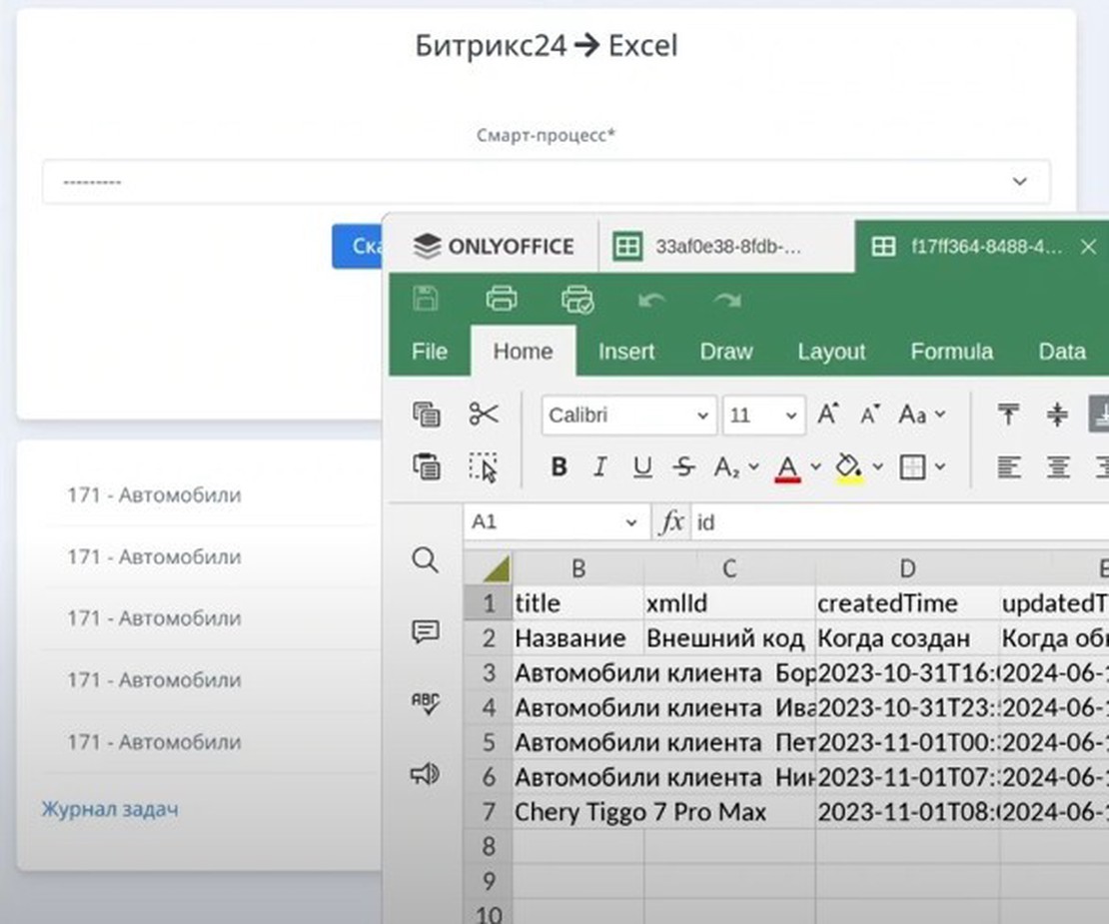
Task: Open the Search magnifier in left sidebar
Action: pos(426,560)
